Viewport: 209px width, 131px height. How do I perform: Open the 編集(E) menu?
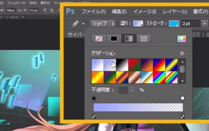[119, 11]
